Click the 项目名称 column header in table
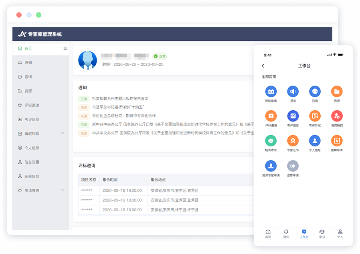360x254 pixels. click(x=89, y=180)
